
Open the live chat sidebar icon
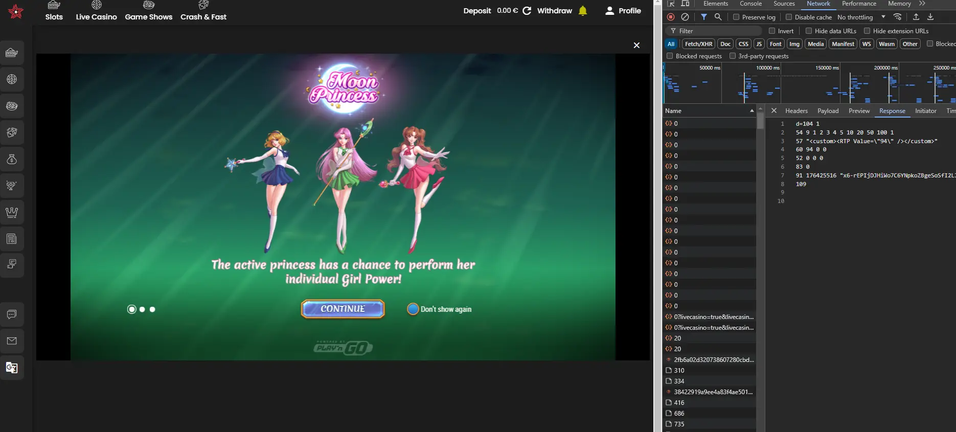pos(12,314)
